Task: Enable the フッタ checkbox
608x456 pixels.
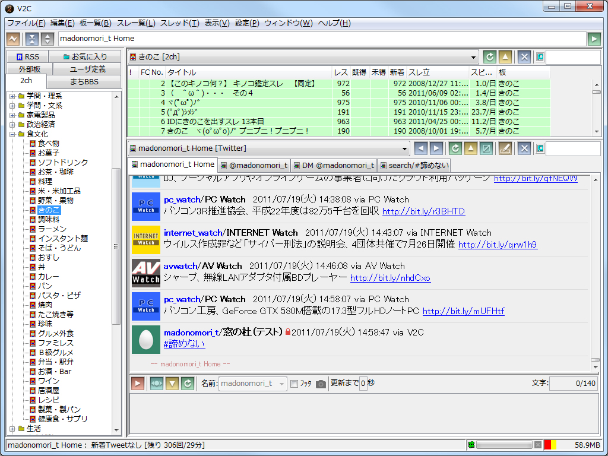Action: click(294, 383)
